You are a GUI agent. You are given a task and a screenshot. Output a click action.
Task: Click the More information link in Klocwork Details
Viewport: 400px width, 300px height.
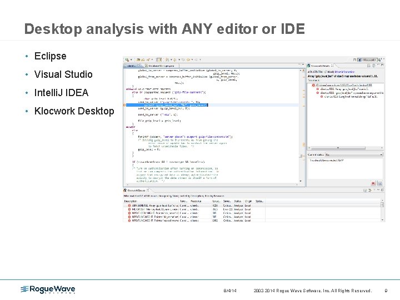click(344, 72)
